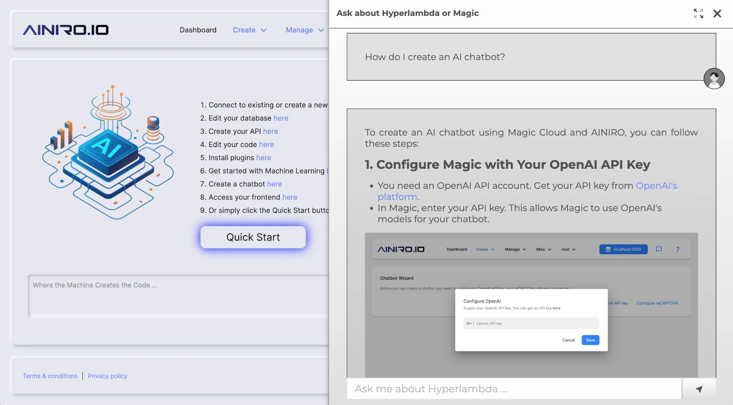
Task: Open the OpenAI's platform link
Action: click(x=527, y=191)
